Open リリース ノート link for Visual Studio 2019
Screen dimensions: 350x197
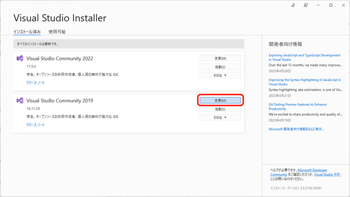tap(35, 125)
